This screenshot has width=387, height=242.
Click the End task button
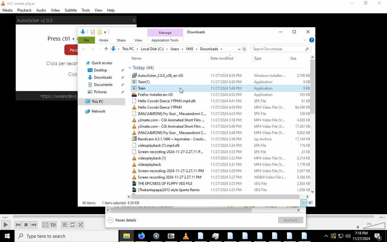point(291,220)
